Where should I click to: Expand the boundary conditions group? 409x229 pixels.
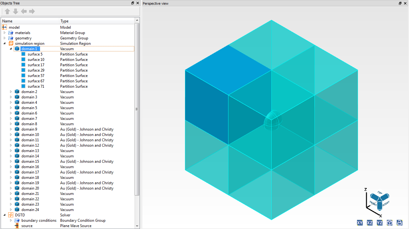coord(11,220)
